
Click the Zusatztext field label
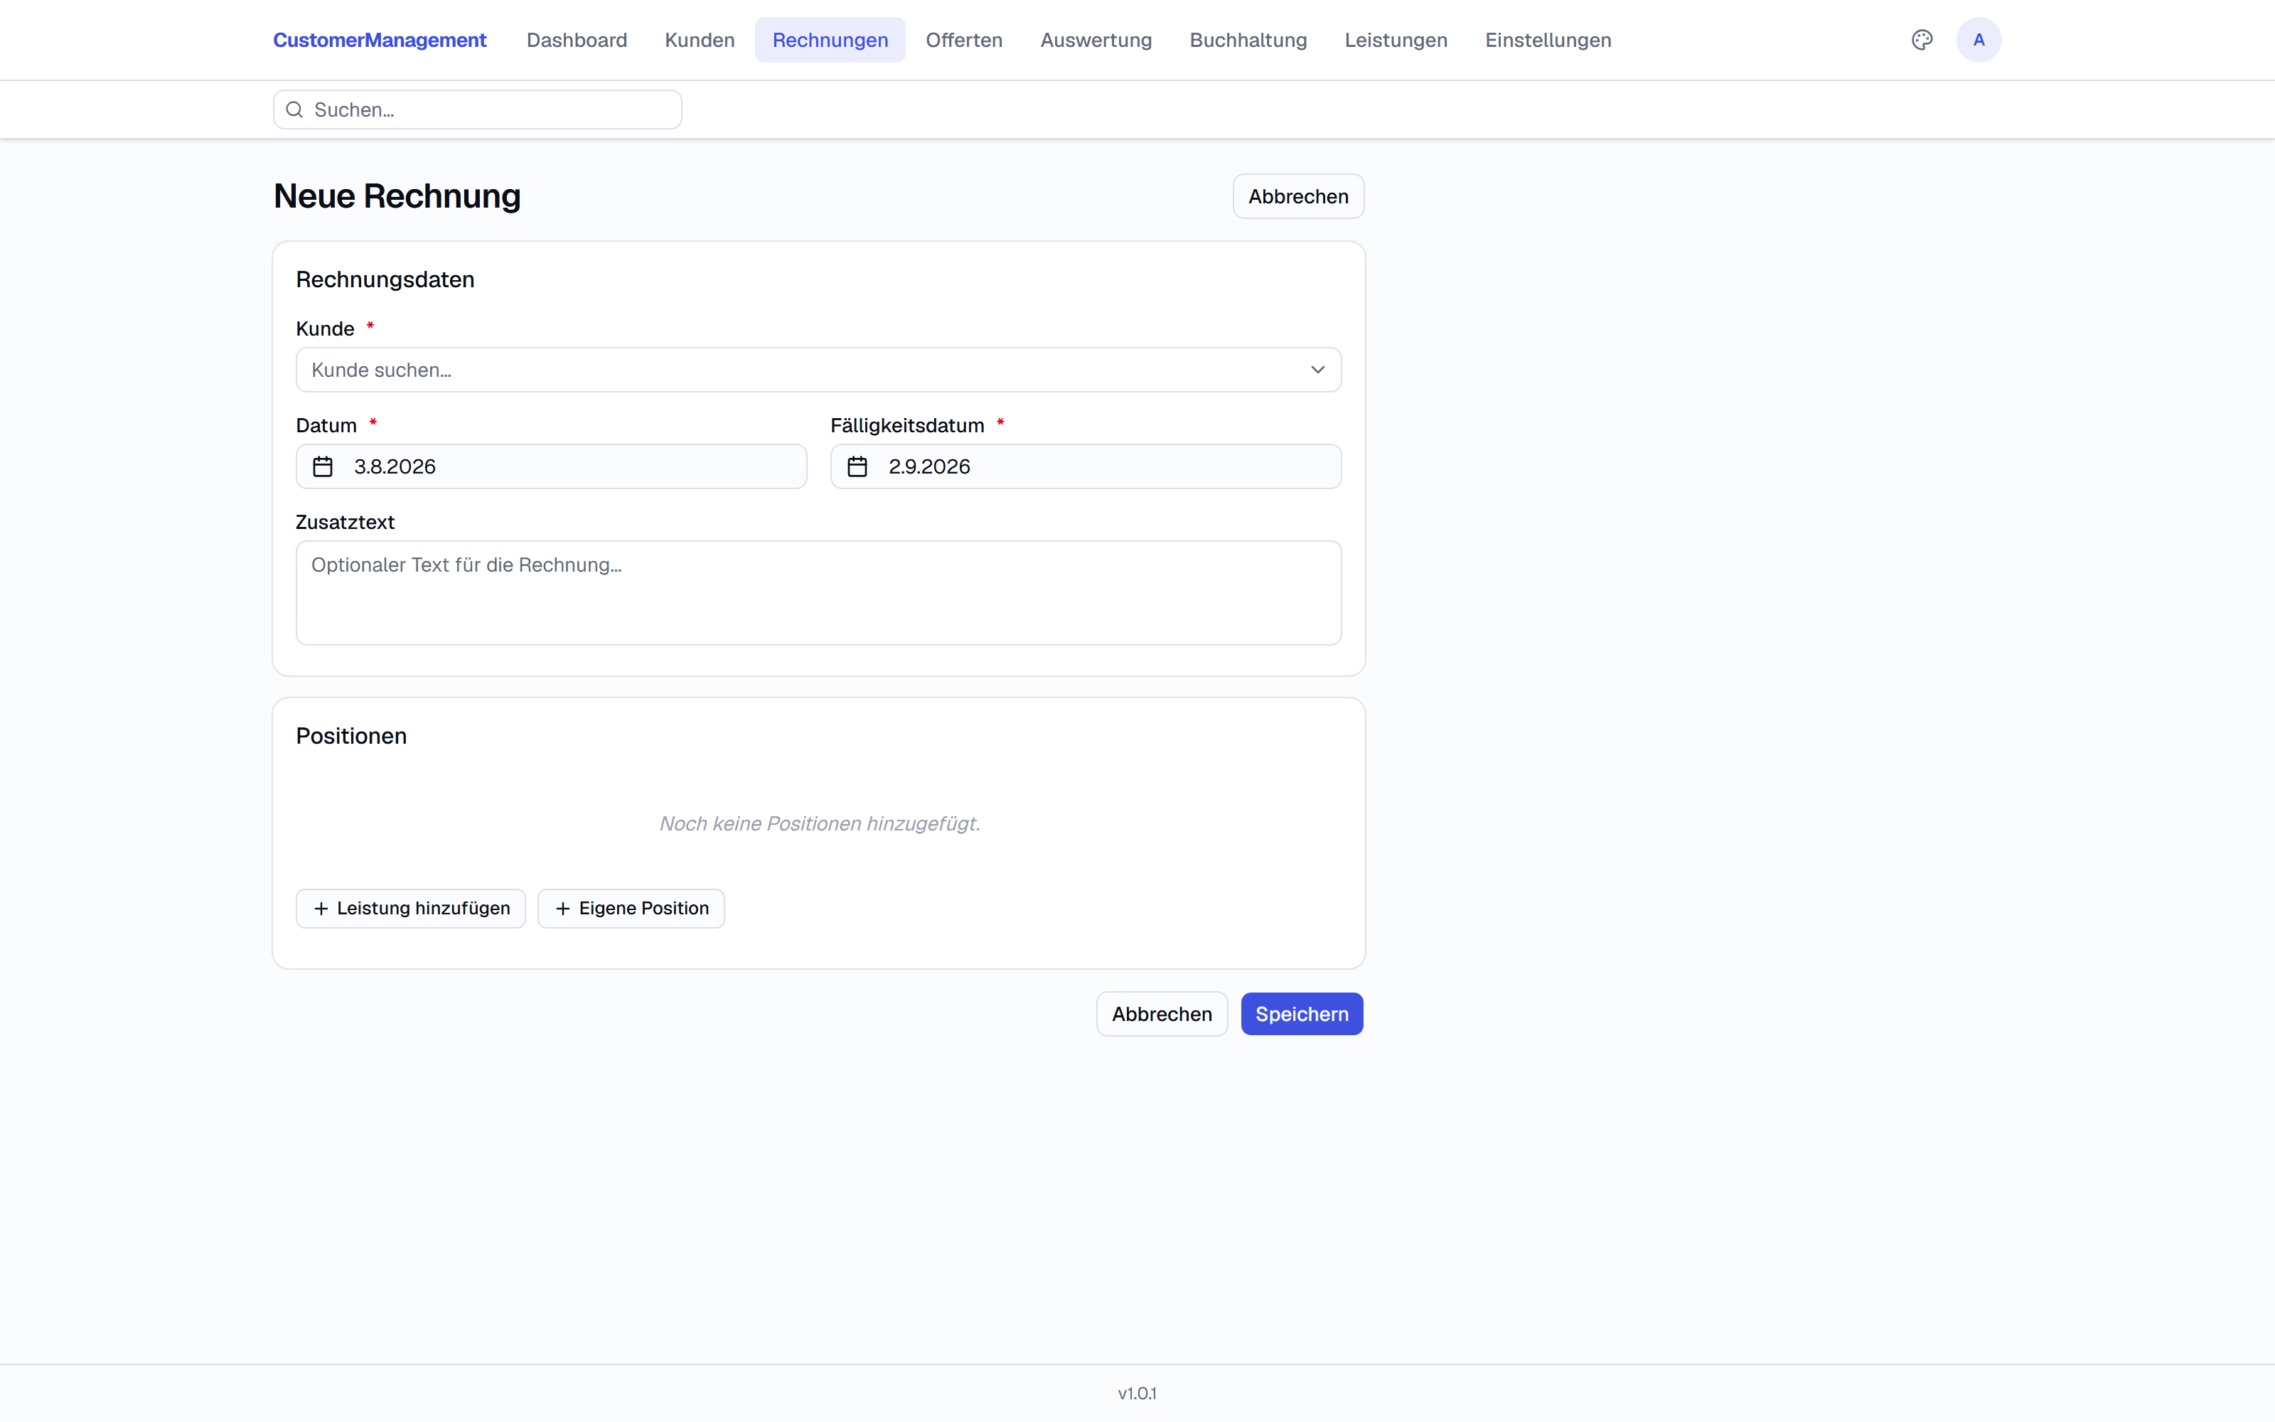[x=344, y=522]
